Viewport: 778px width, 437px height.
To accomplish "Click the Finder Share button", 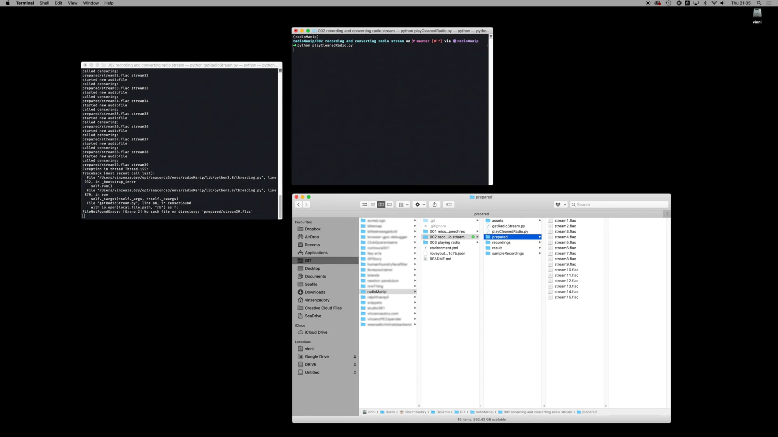I will coord(435,205).
